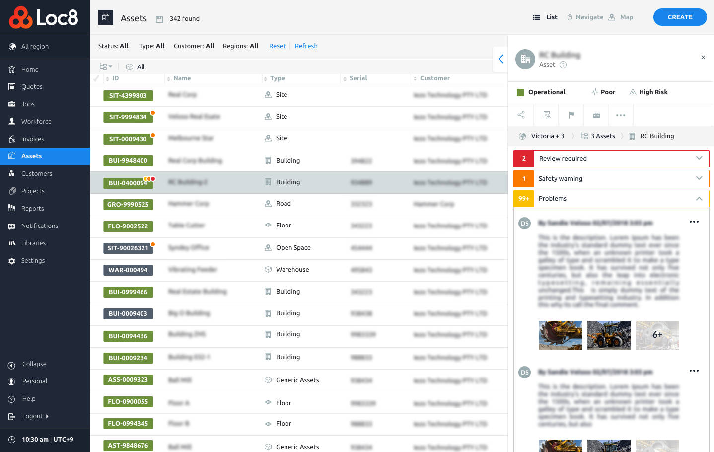
Task: Click the briefcase icon in asset toolbar
Action: coord(596,115)
